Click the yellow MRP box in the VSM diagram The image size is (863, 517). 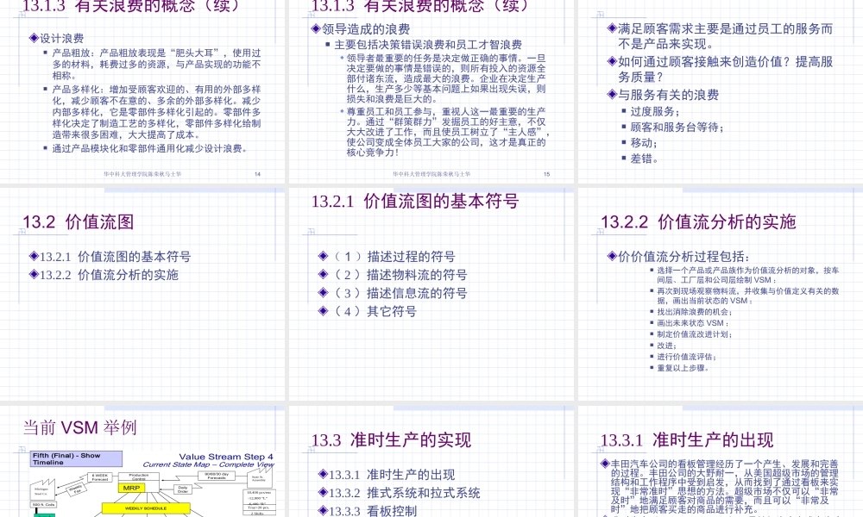132,489
